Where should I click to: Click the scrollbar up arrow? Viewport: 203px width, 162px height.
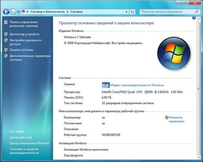[x=199, y=19]
